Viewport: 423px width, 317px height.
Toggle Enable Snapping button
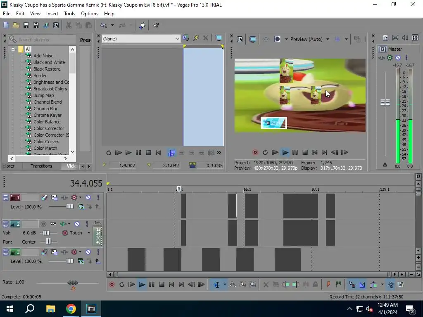click(x=352, y=284)
